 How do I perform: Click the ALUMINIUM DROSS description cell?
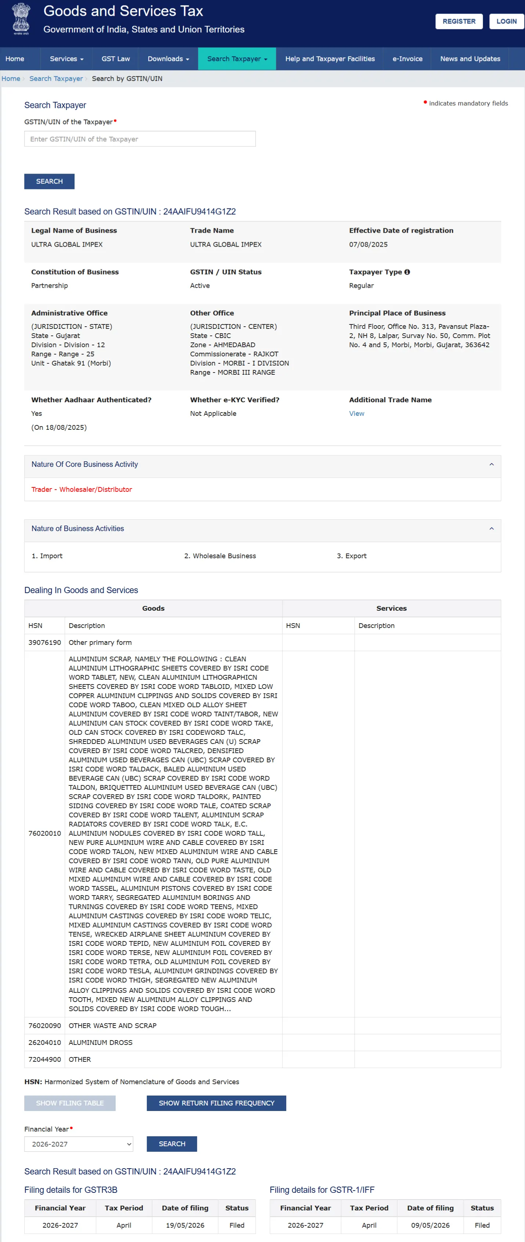coord(174,1042)
